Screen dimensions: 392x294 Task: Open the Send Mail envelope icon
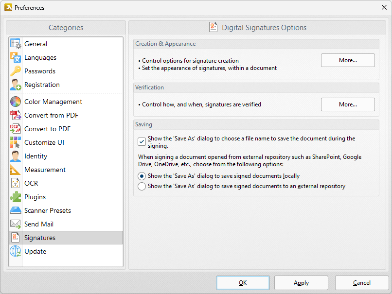coord(16,224)
